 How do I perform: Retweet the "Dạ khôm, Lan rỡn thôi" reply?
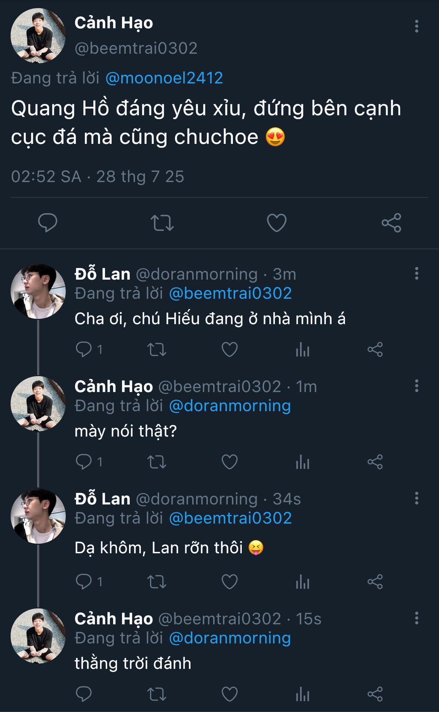click(157, 582)
